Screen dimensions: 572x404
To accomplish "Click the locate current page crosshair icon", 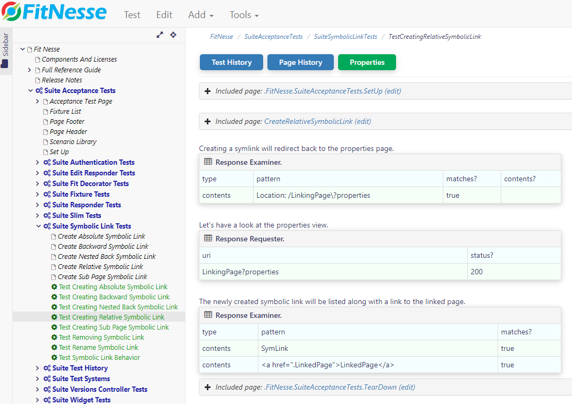I will pyautogui.click(x=173, y=35).
